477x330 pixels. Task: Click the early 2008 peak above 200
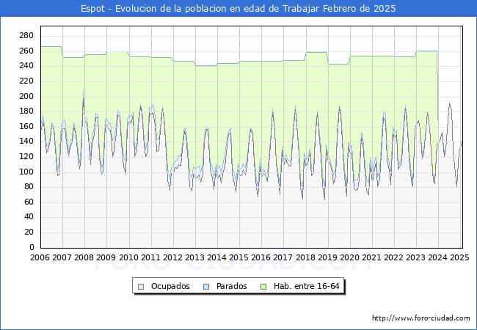pos(84,92)
